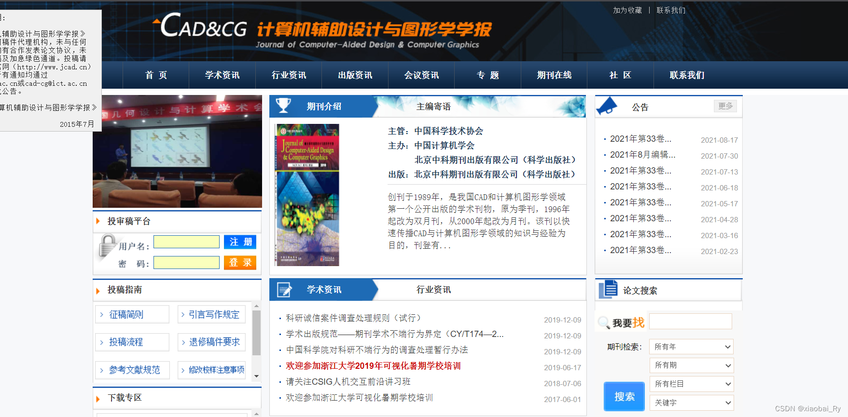Switch to the 期刊介绍 tab
848x417 pixels.
point(324,107)
